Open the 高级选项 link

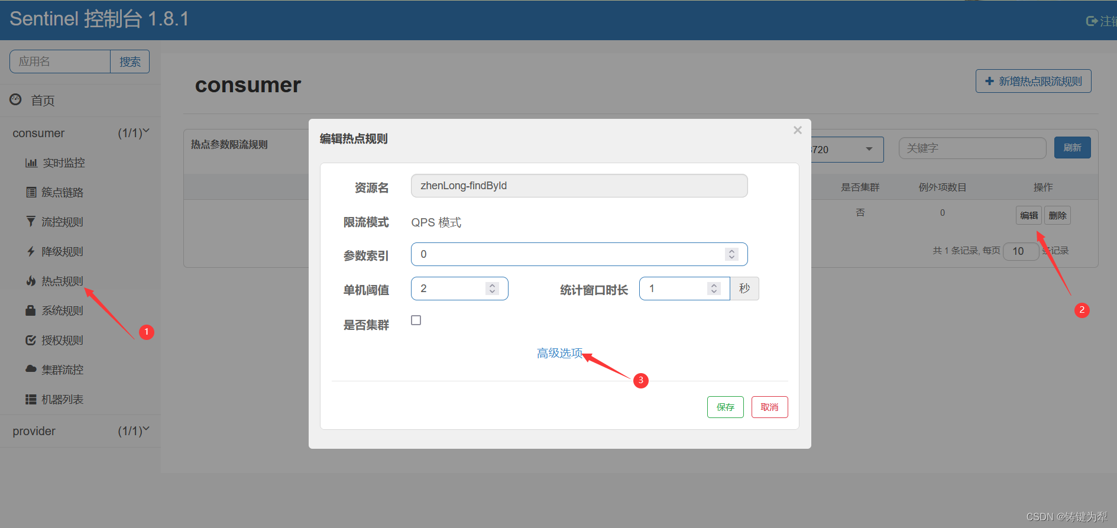pos(559,353)
